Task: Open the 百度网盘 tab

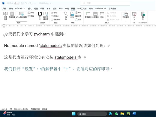Action: point(112,8)
